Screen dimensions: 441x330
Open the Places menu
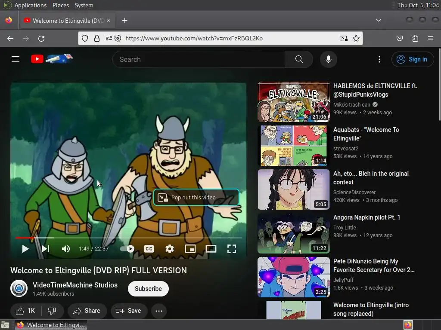click(60, 5)
